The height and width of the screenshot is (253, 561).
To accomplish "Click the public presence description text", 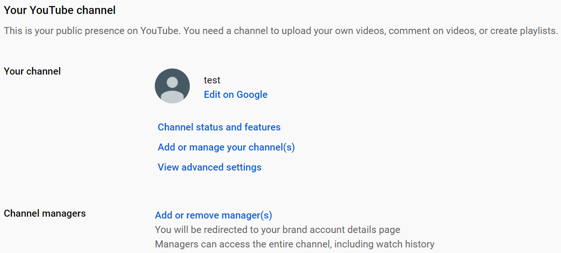I will coord(281,31).
